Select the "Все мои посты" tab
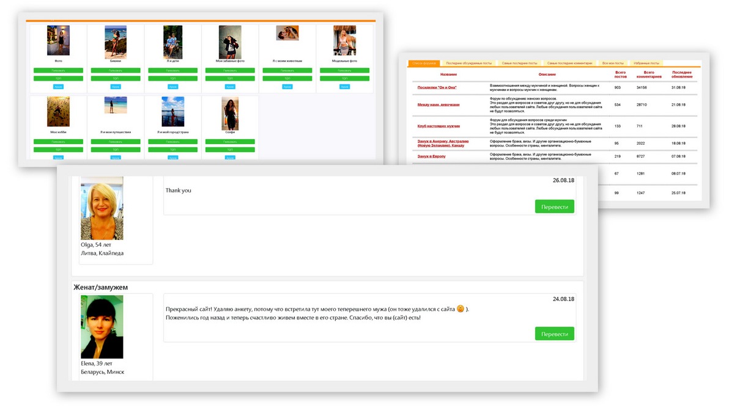 pyautogui.click(x=612, y=63)
